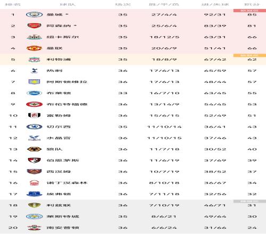The width and height of the screenshot is (266, 234).
Task: Open the Tottenham (热刺) cockerel logo
Action: 34,71
